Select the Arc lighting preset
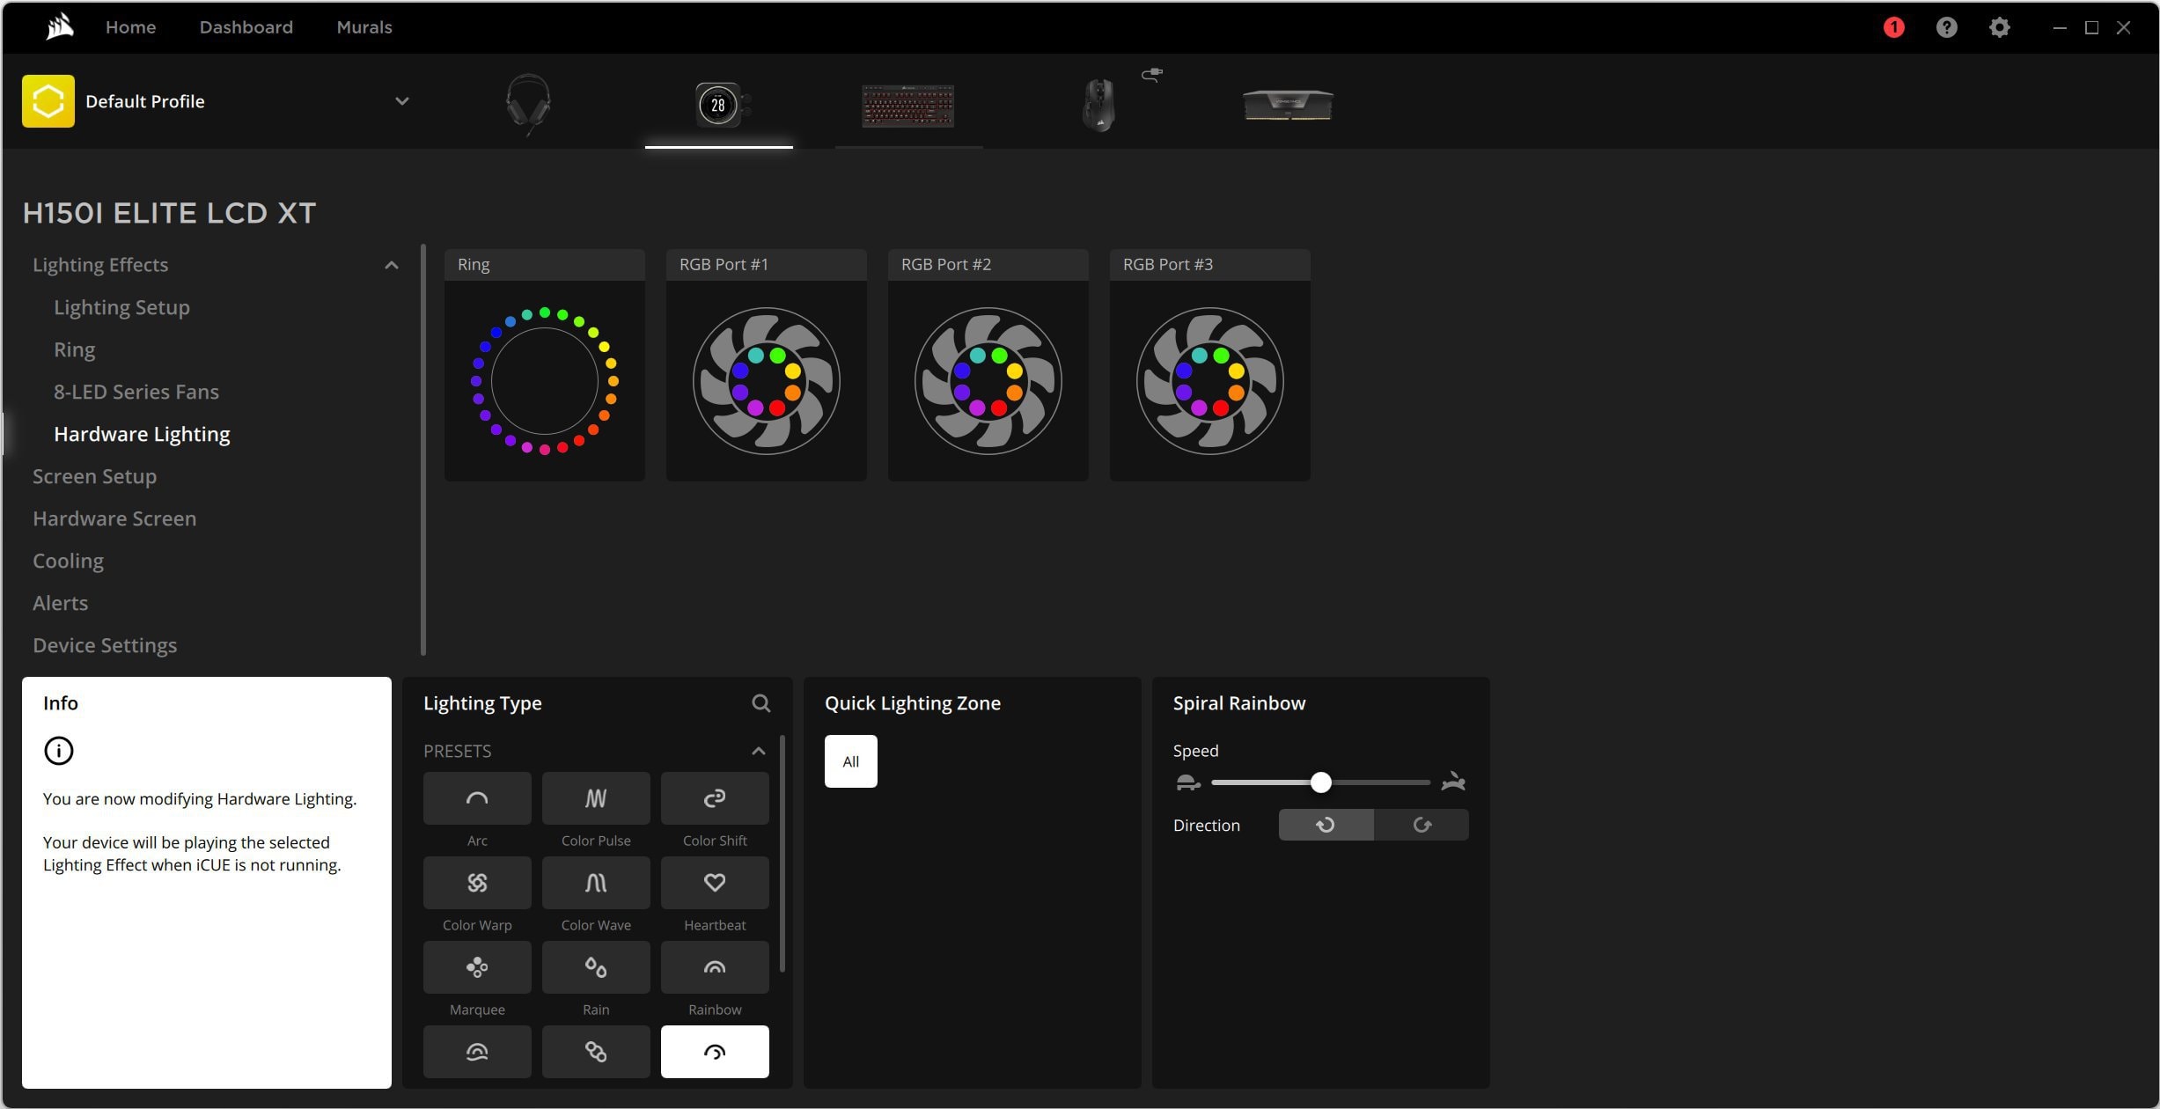 pyautogui.click(x=477, y=798)
